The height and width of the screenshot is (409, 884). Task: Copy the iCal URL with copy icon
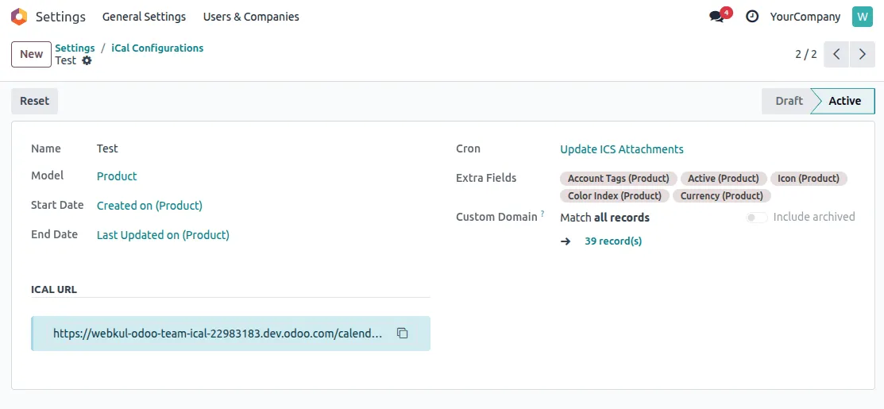[402, 334]
